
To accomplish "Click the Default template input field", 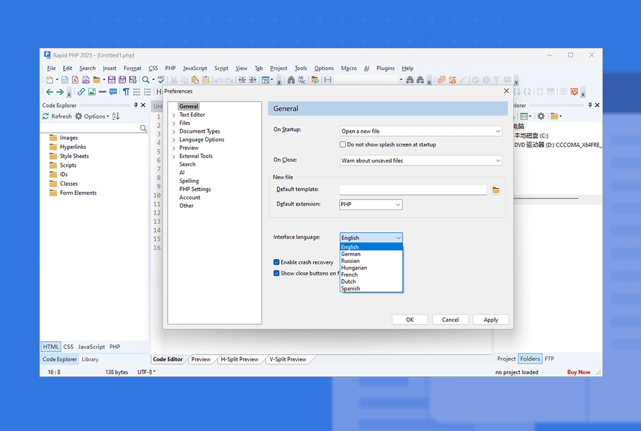I will 413,190.
